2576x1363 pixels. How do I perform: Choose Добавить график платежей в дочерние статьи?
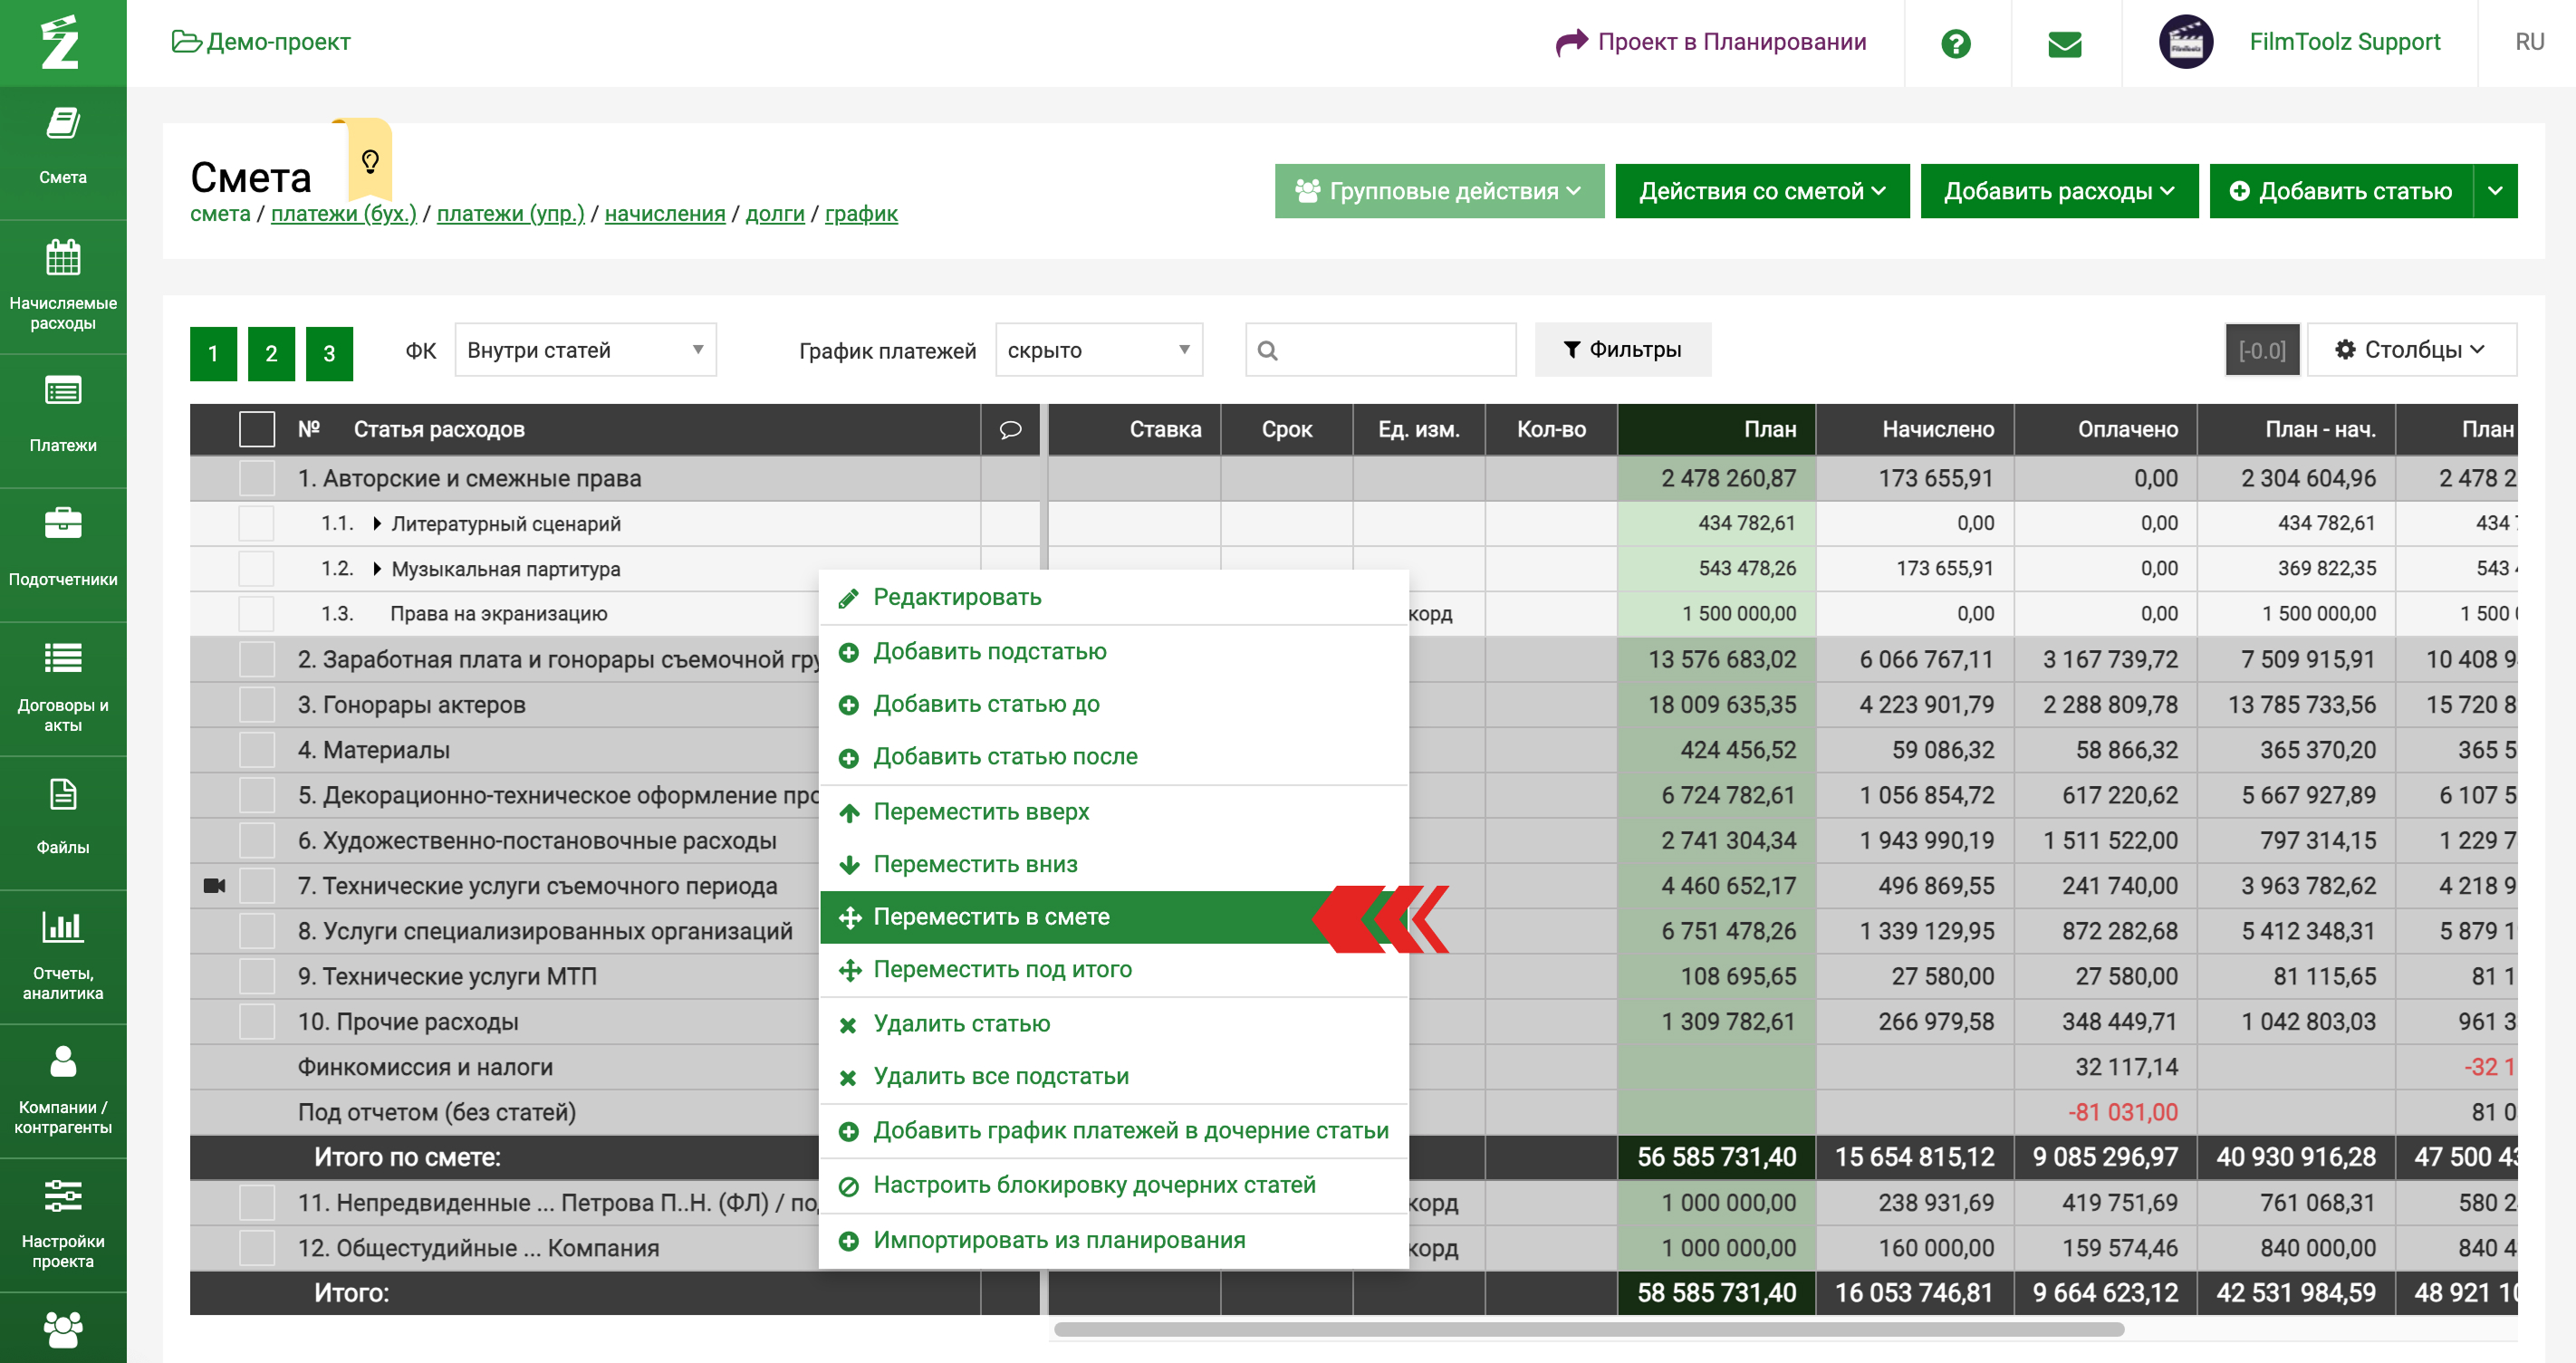pyautogui.click(x=1114, y=1131)
